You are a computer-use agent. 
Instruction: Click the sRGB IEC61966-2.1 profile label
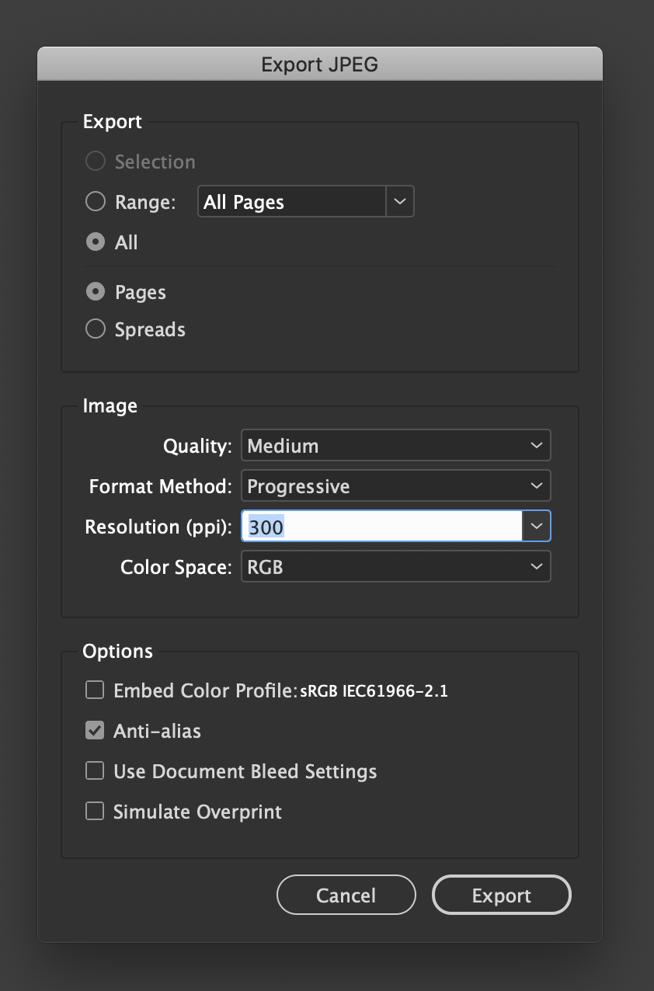[374, 690]
